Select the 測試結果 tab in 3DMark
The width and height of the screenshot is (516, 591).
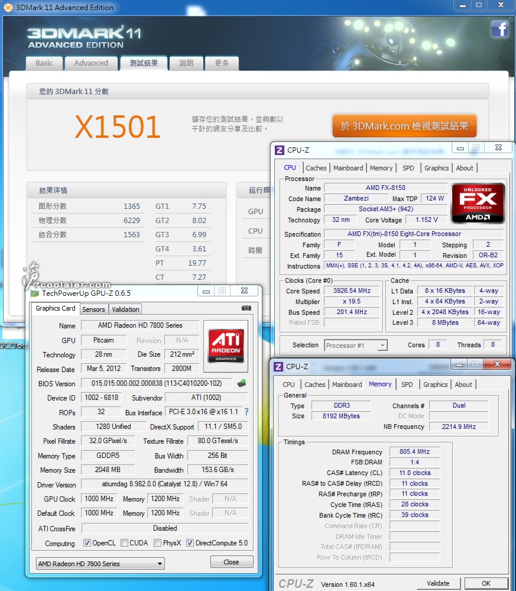(144, 63)
